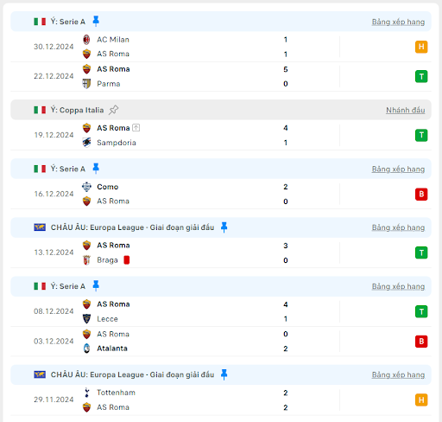Click the Braga team crest
The height and width of the screenshot is (422, 442).
[86, 260]
